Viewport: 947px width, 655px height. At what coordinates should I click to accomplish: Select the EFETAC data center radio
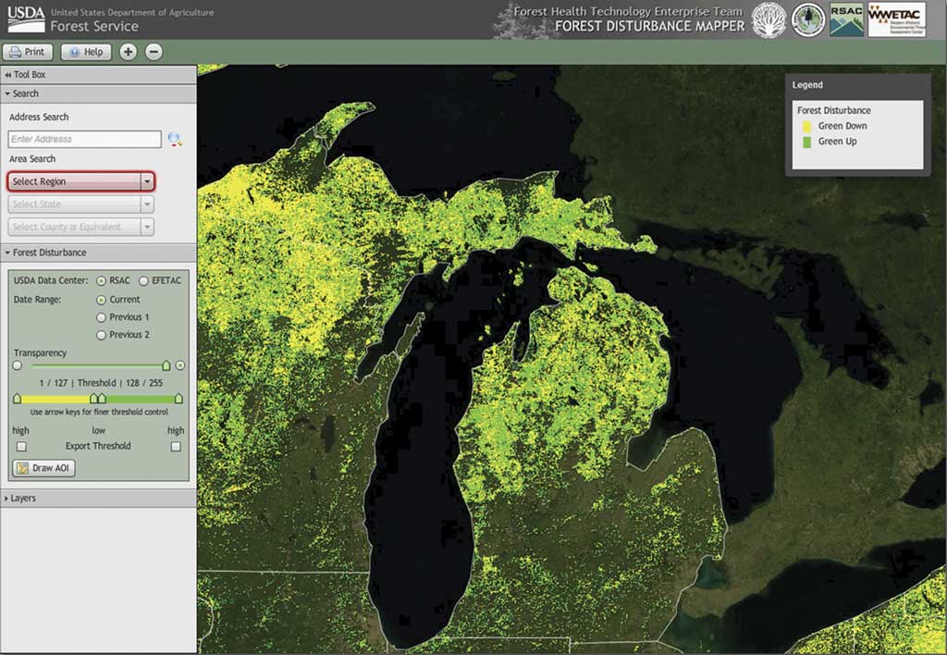(x=143, y=281)
